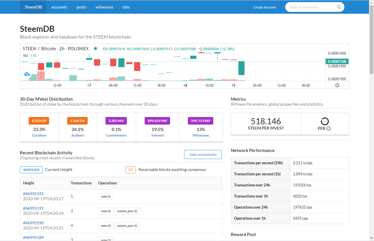This screenshot has height=241, width=374.
Task: Click the 518.146 STEEM PER MVEST value
Action: (266, 121)
